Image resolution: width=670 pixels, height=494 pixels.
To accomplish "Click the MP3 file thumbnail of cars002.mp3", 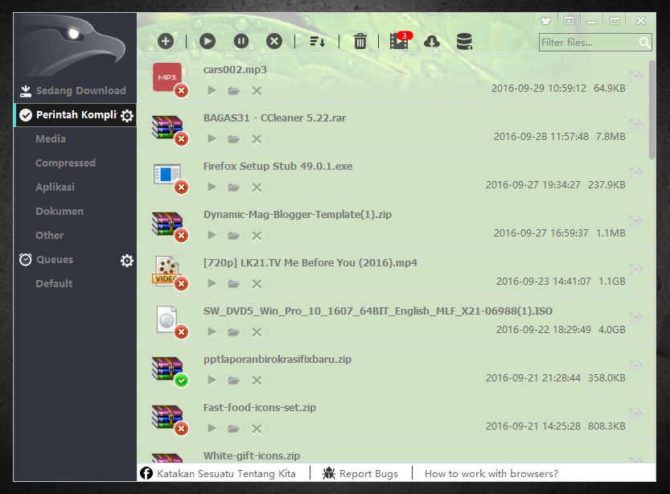I will point(167,77).
